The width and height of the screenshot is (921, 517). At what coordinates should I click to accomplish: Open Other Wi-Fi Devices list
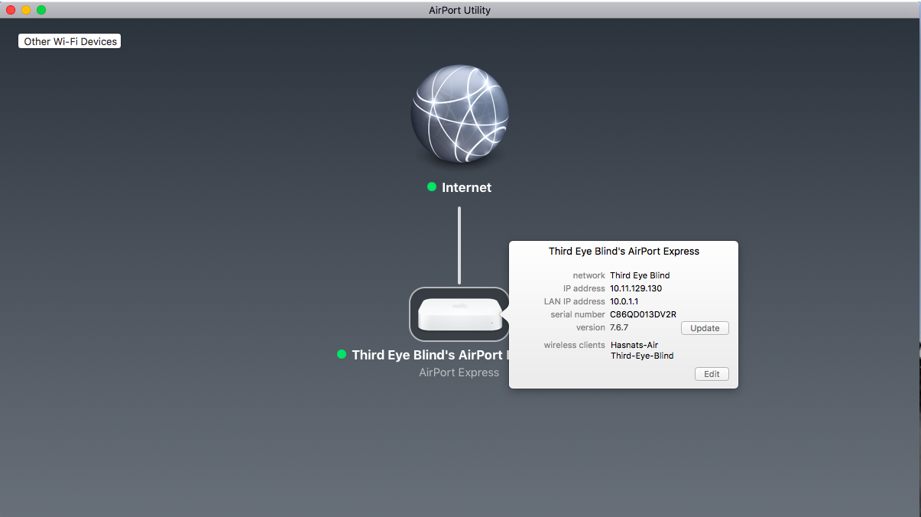click(70, 41)
